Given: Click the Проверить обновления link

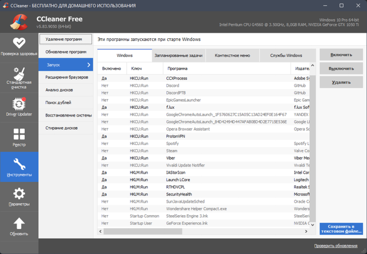Looking at the screenshot, I should tap(336, 246).
